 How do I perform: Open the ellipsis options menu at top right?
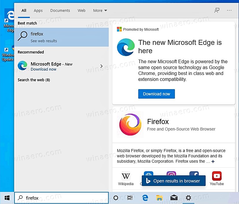(x=229, y=10)
